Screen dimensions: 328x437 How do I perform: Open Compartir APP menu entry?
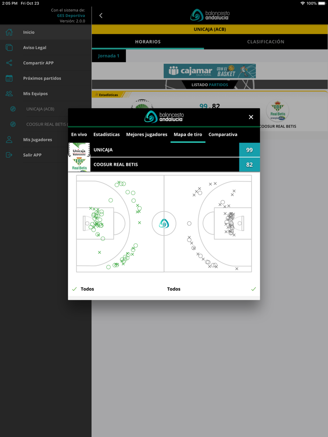click(x=46, y=63)
